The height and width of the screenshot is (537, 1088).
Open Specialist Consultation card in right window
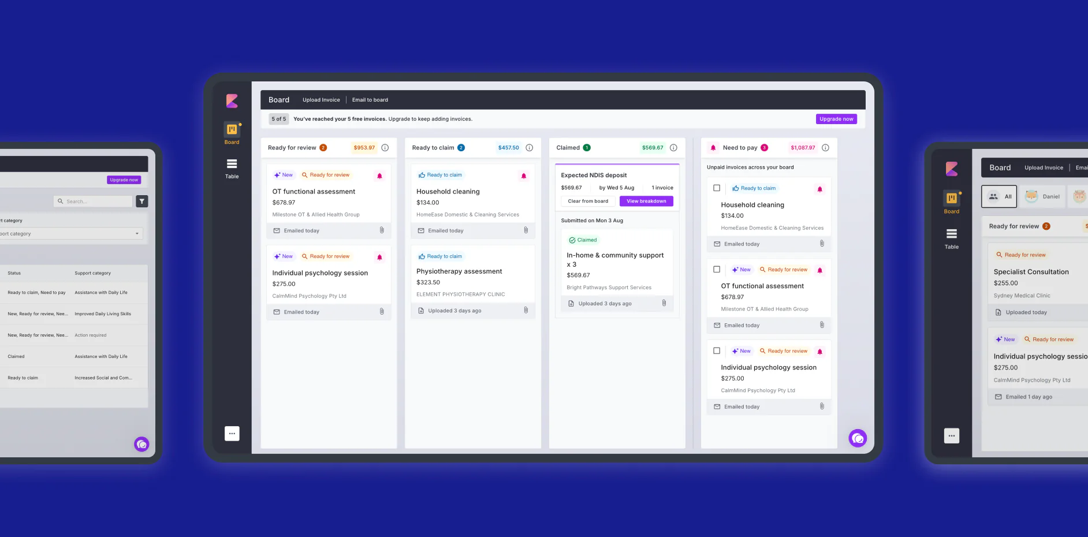pyautogui.click(x=1031, y=272)
